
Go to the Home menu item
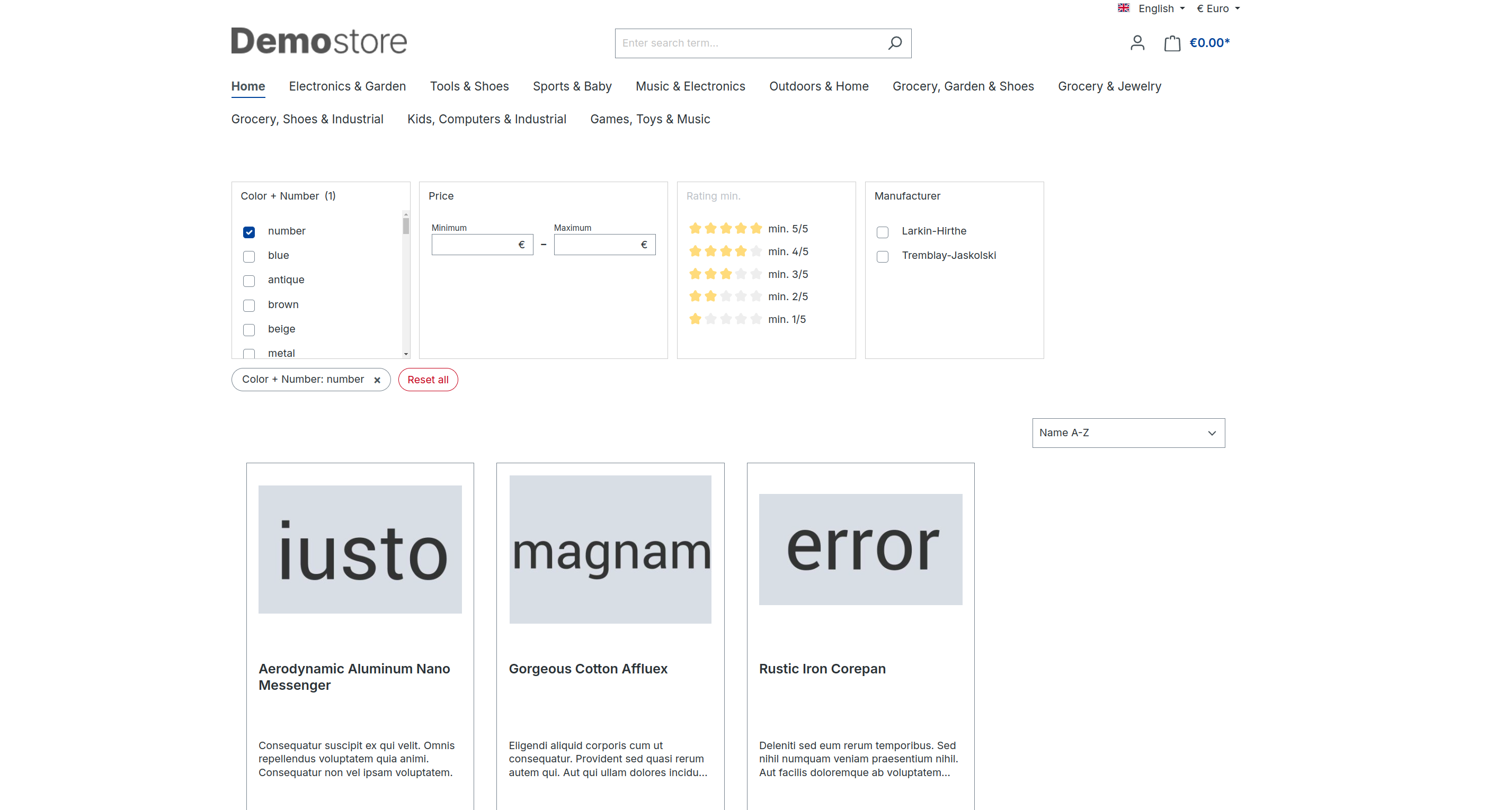(248, 86)
